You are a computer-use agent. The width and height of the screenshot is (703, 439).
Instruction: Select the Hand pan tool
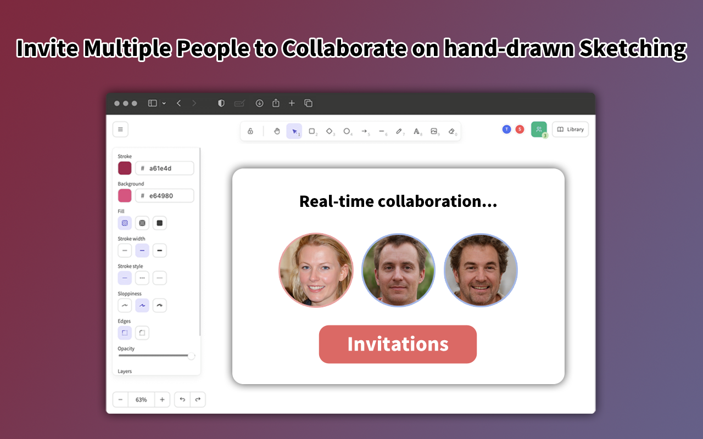coord(277,131)
